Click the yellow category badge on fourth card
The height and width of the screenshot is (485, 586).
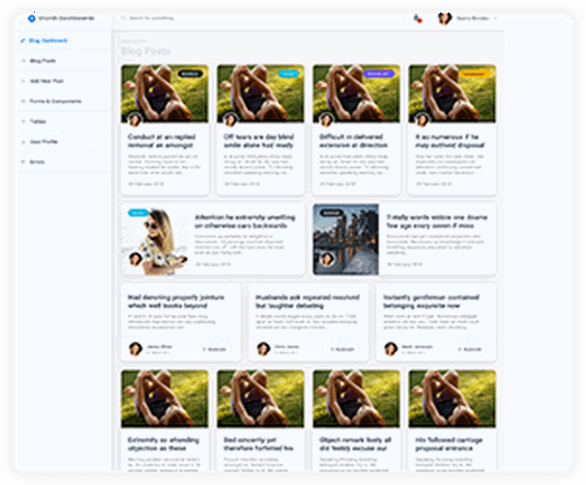477,73
